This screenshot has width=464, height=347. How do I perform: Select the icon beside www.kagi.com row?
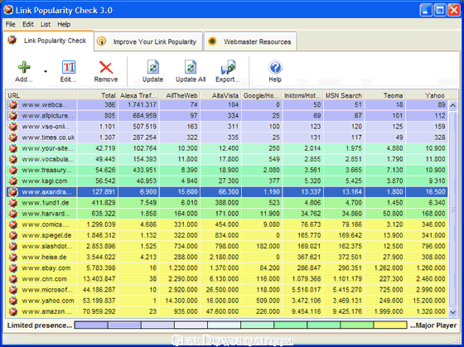(13, 181)
